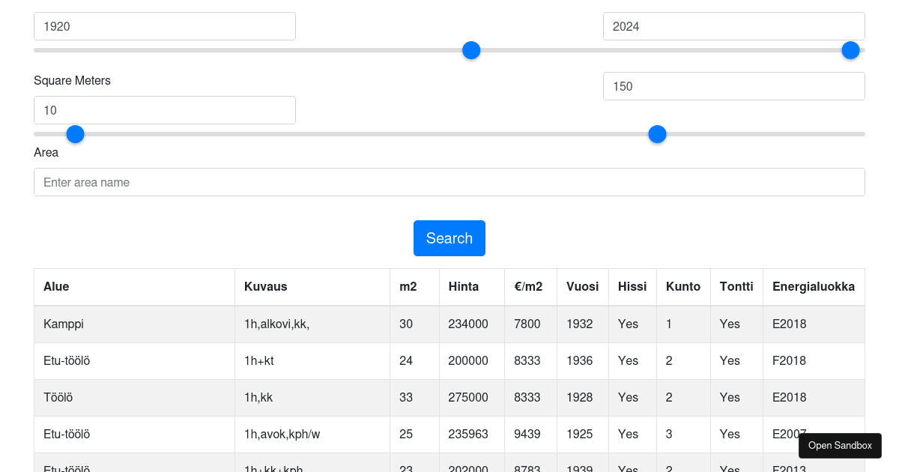Click the Square Meters label
Image resolution: width=899 pixels, height=472 pixels.
click(x=72, y=80)
